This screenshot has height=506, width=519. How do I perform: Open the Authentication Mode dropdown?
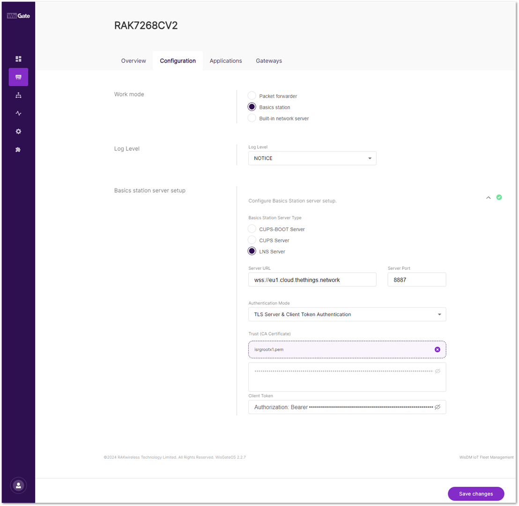click(347, 314)
